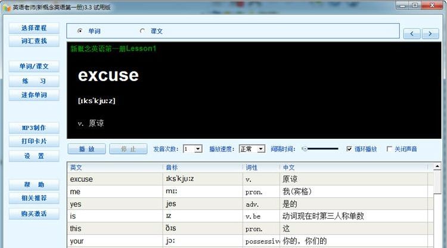The image size is (447, 248).
Task: Open 迷你单词 mode
Action: 33,95
